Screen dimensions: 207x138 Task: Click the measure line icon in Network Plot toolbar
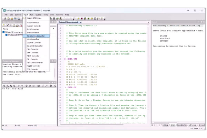tap(47, 86)
